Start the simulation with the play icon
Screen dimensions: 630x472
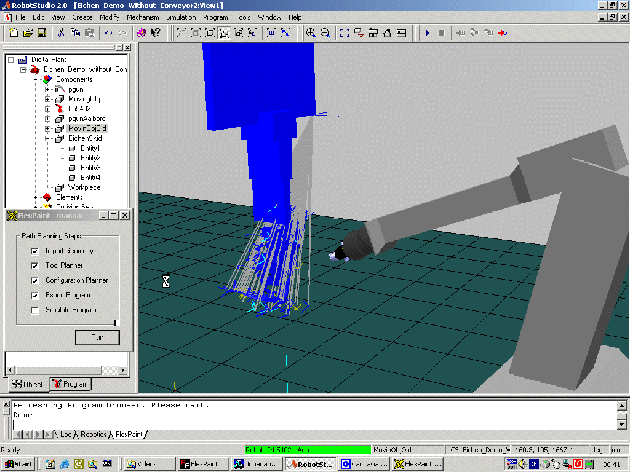(x=428, y=33)
